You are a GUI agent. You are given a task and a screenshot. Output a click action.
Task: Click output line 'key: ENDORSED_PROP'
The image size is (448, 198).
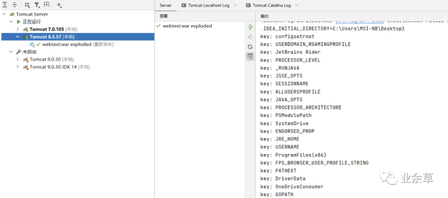[x=287, y=131]
